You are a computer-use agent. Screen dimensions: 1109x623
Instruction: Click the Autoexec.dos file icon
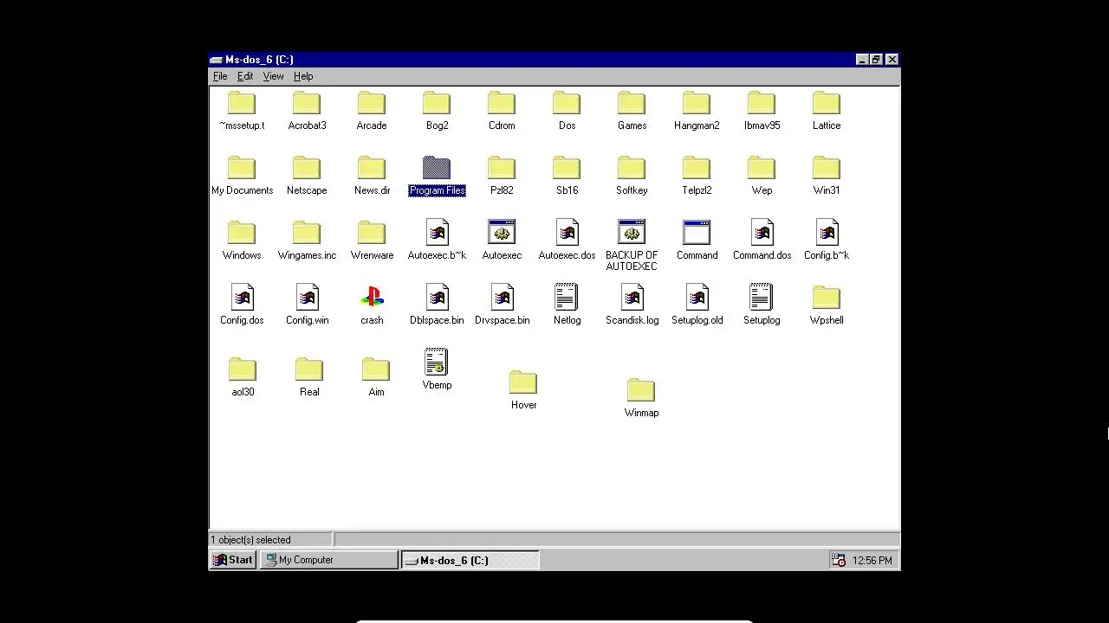click(x=567, y=233)
